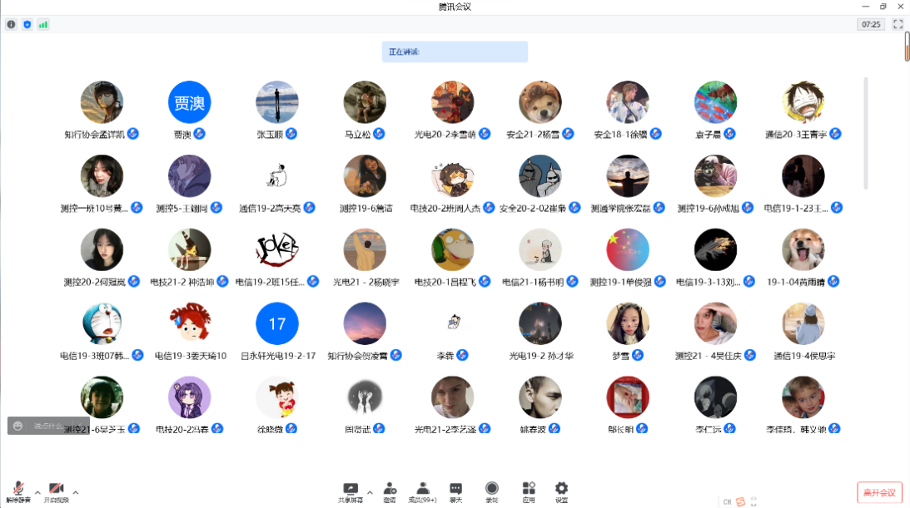The image size is (910, 508).
Task: Expand audio options arrow beside microphone
Action: point(37,492)
